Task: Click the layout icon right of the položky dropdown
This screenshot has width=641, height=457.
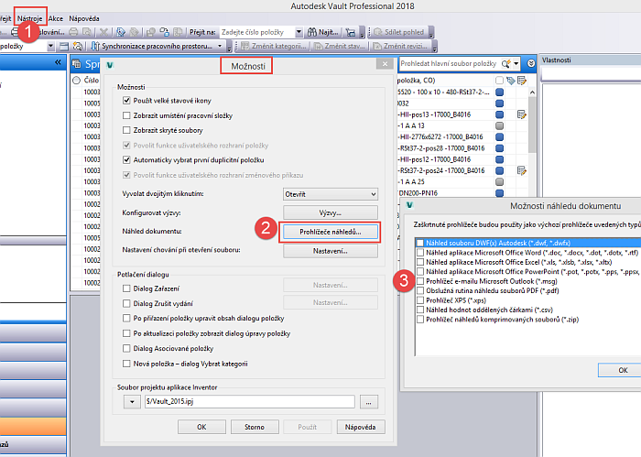Action: coord(64,46)
